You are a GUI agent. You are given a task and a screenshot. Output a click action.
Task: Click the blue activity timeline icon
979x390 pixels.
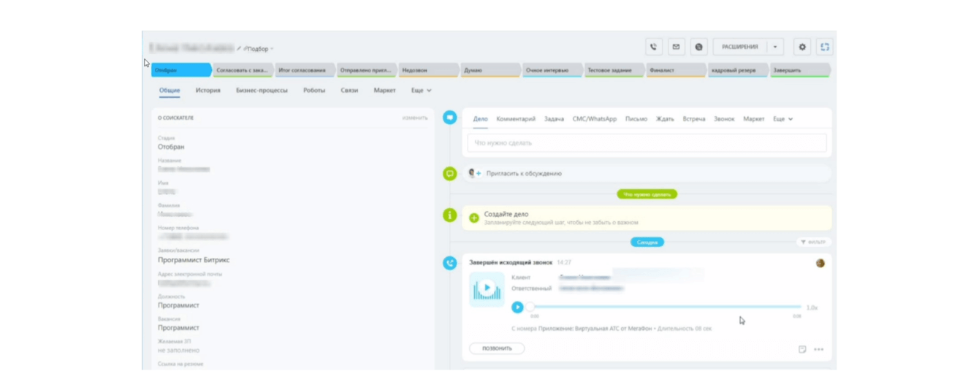pyautogui.click(x=450, y=117)
